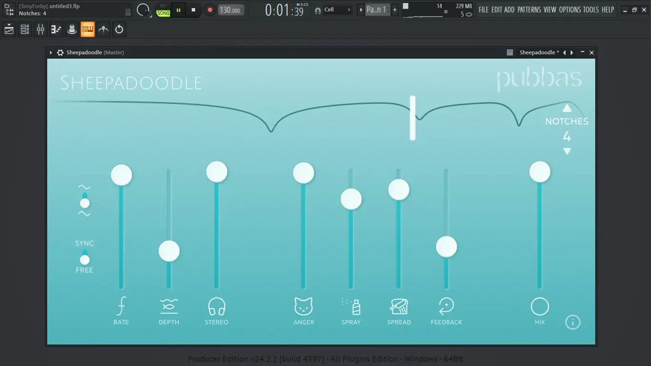Image resolution: width=651 pixels, height=366 pixels.
Task: Decrease notches with the down arrow
Action: click(567, 151)
